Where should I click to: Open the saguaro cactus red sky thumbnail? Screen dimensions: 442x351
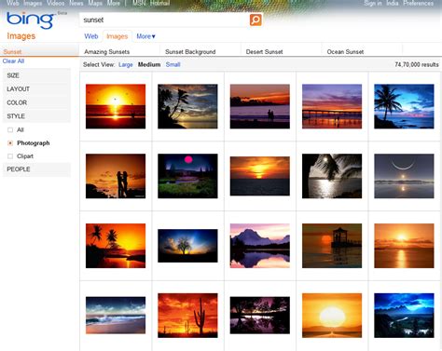187,316
